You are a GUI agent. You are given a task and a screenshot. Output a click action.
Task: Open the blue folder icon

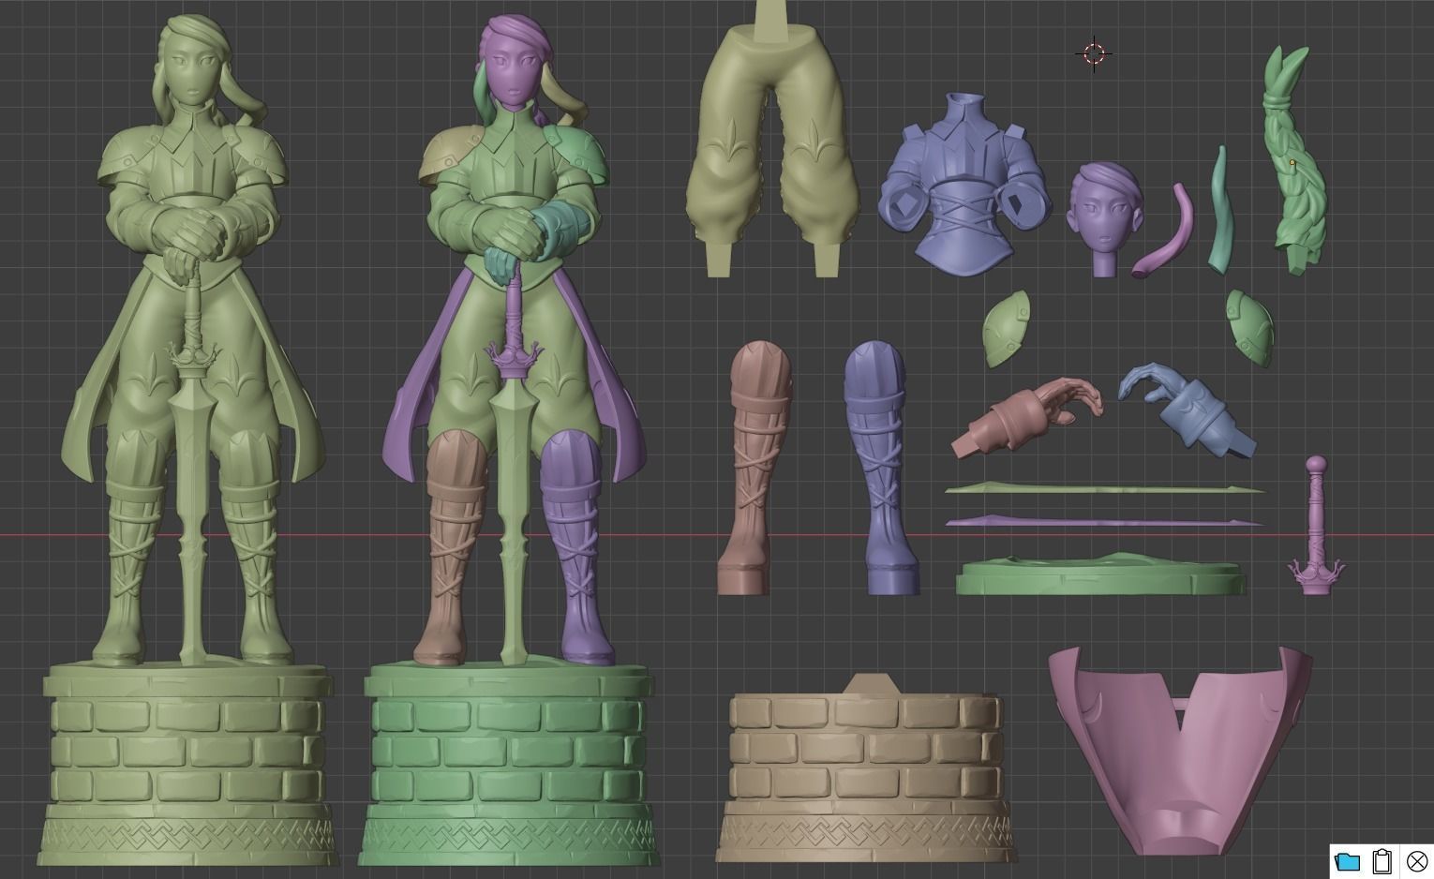(x=1347, y=860)
